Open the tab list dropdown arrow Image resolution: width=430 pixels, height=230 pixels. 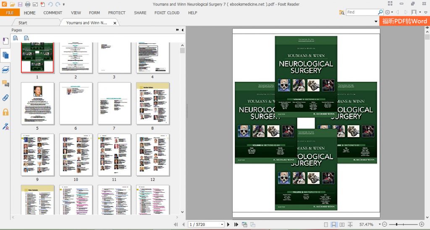click(x=376, y=21)
